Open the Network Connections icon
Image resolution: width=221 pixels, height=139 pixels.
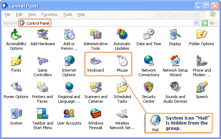[x=149, y=61]
